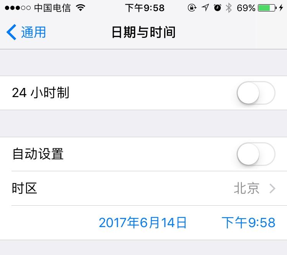
Task: Turn on the 自动设置 switch
Action: 256,154
